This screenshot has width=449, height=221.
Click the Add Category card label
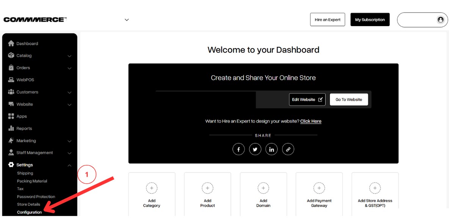[152, 203]
